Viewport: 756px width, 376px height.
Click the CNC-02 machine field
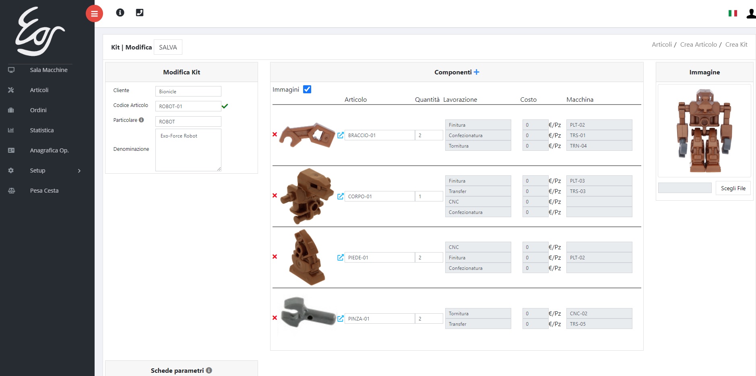(599, 313)
